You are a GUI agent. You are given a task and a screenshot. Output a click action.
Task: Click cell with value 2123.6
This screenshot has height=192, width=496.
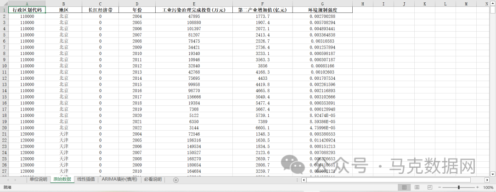[x=263, y=152]
